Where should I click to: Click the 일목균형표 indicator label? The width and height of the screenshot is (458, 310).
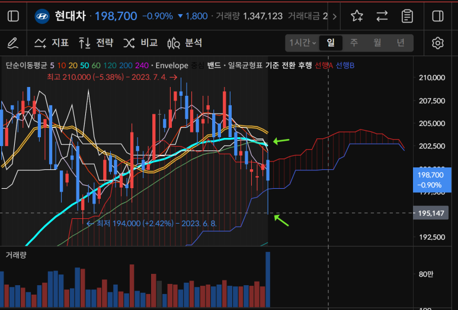245,65
